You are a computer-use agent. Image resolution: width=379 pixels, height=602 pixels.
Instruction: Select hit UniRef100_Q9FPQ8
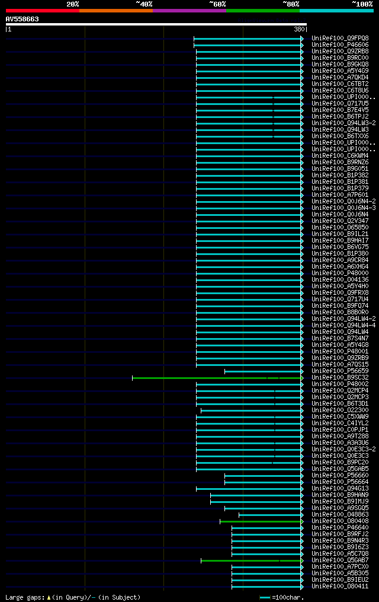(340, 39)
